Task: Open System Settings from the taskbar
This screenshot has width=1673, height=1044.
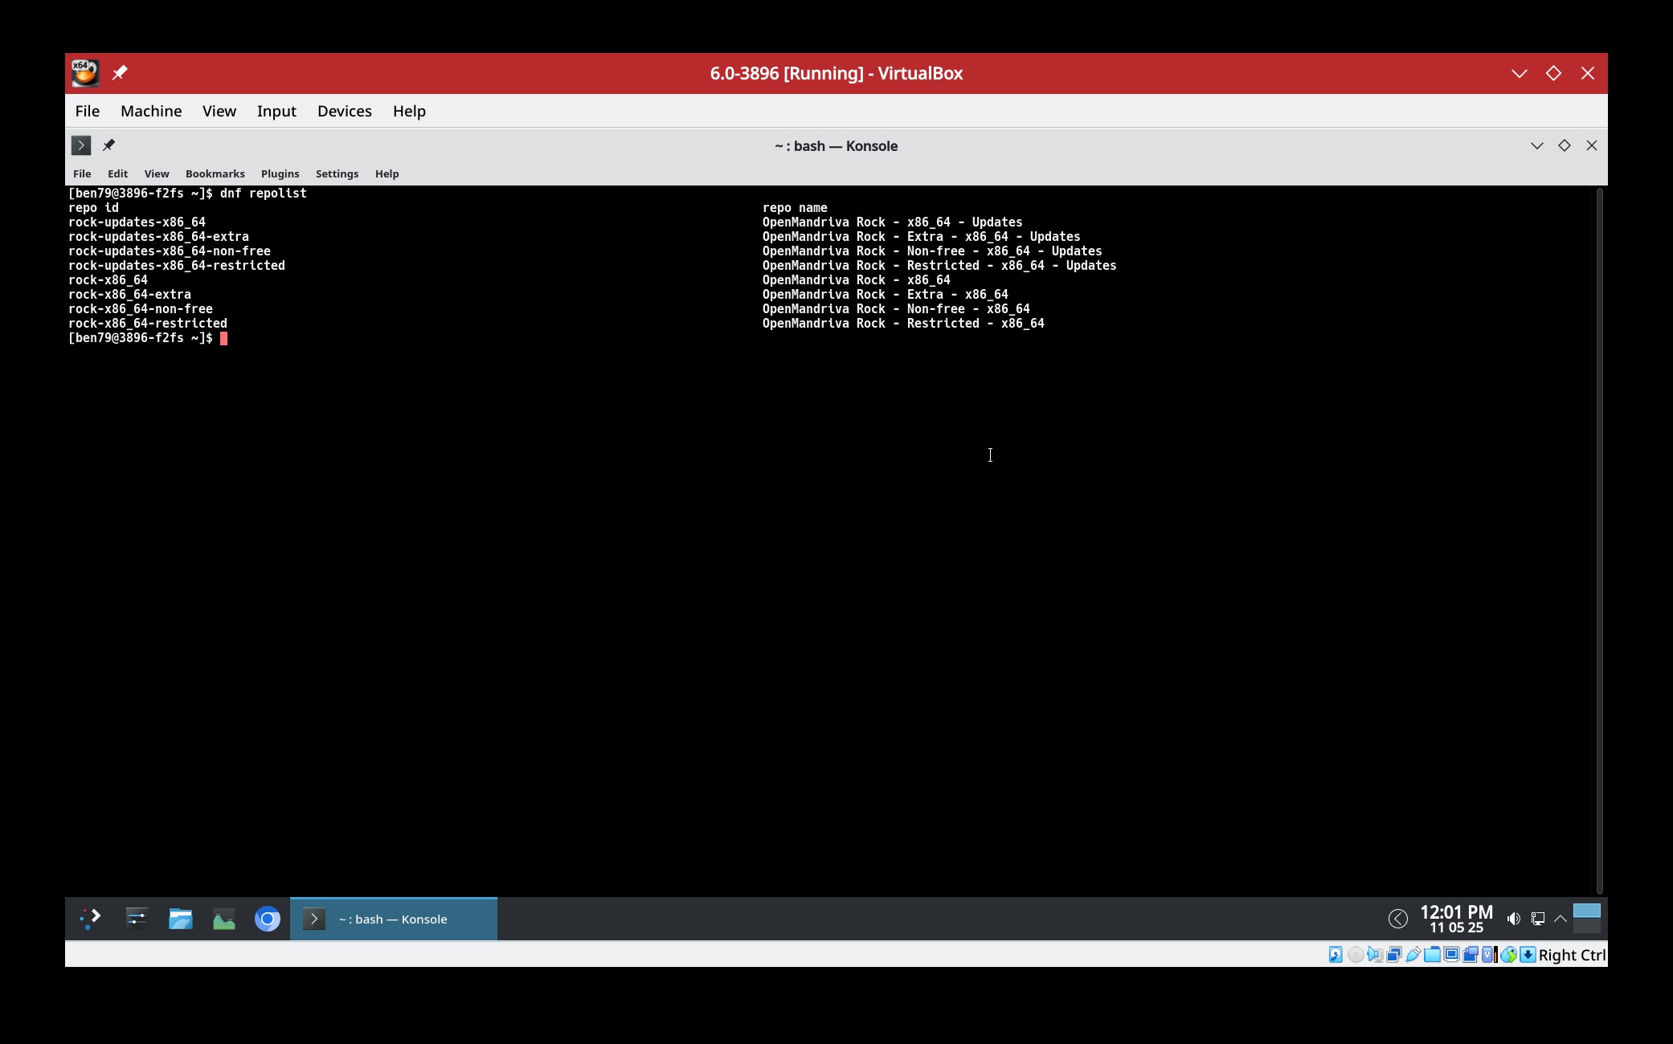Action: point(137,919)
